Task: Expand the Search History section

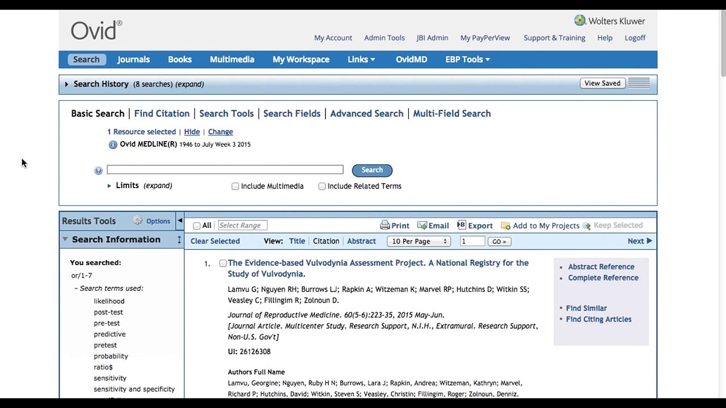Action: 66,84
